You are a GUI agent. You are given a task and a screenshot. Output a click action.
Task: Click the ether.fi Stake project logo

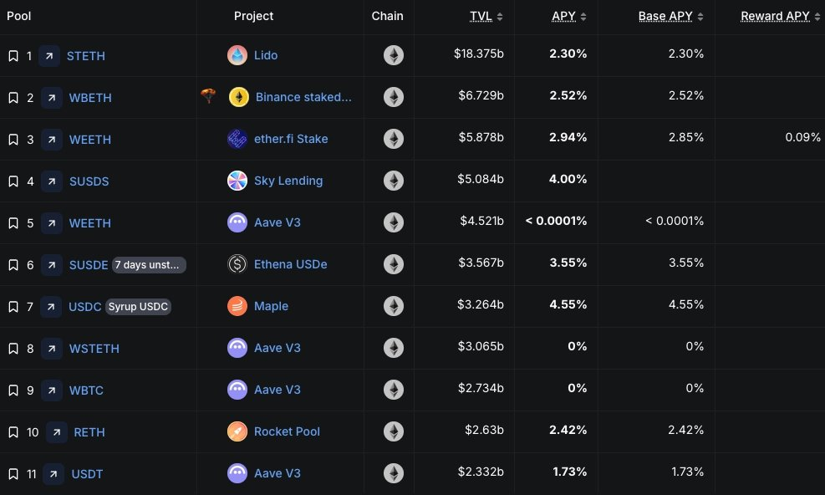237,139
